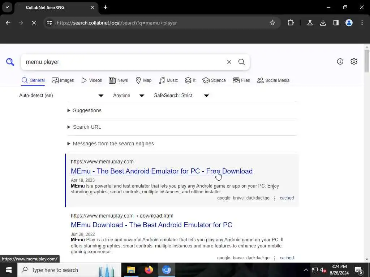Open the second result's three-dot options
The width and height of the screenshot is (370, 277).
click(x=275, y=258)
